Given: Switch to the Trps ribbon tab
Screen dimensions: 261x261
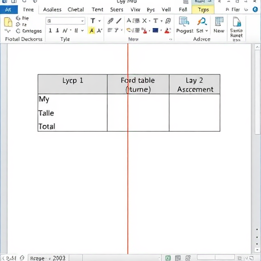Looking at the screenshot, I should click(203, 10).
